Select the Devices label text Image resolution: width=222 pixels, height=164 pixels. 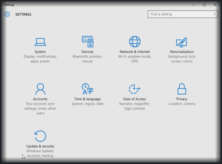point(87,52)
